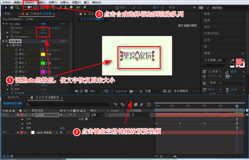Select the Roto Brush tool

[78, 7]
